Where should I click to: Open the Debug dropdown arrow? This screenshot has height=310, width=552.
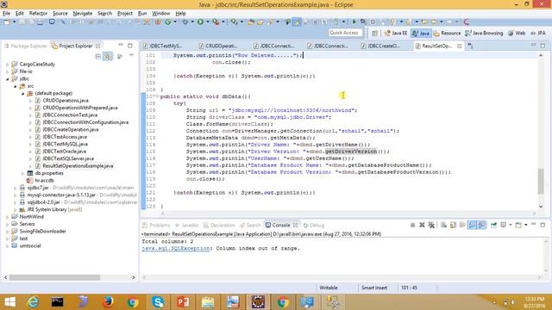192,22
